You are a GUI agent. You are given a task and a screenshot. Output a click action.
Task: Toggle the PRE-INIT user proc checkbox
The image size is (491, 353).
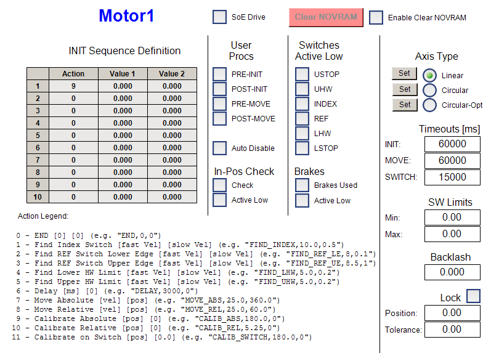click(x=219, y=74)
